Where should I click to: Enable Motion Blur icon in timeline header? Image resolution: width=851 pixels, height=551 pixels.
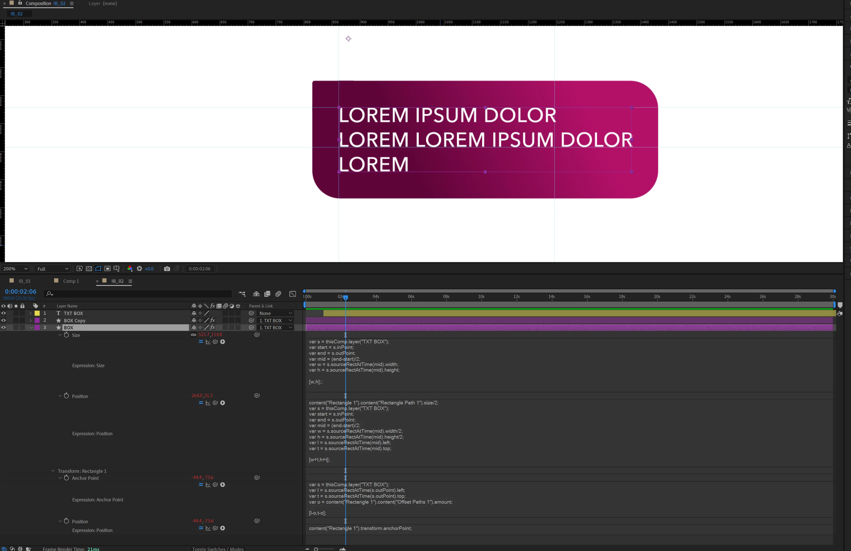278,294
